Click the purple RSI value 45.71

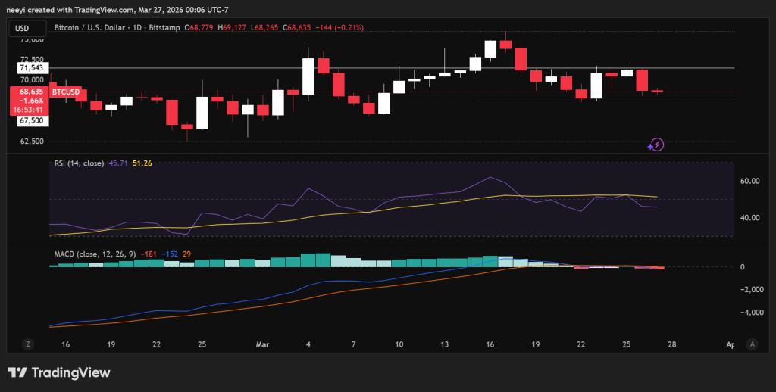point(119,163)
